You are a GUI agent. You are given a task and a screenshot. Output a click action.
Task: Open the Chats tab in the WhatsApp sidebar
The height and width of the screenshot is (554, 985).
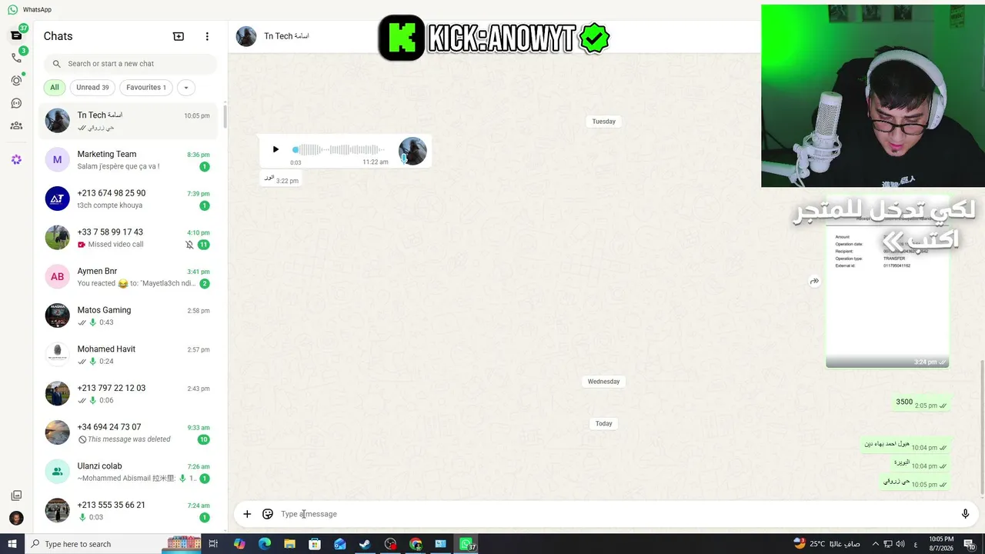coord(16,35)
